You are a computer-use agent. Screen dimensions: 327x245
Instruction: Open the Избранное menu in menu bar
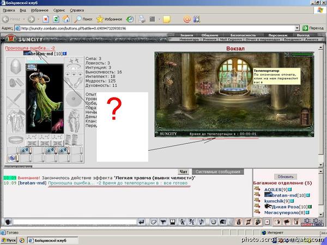pos(39,10)
